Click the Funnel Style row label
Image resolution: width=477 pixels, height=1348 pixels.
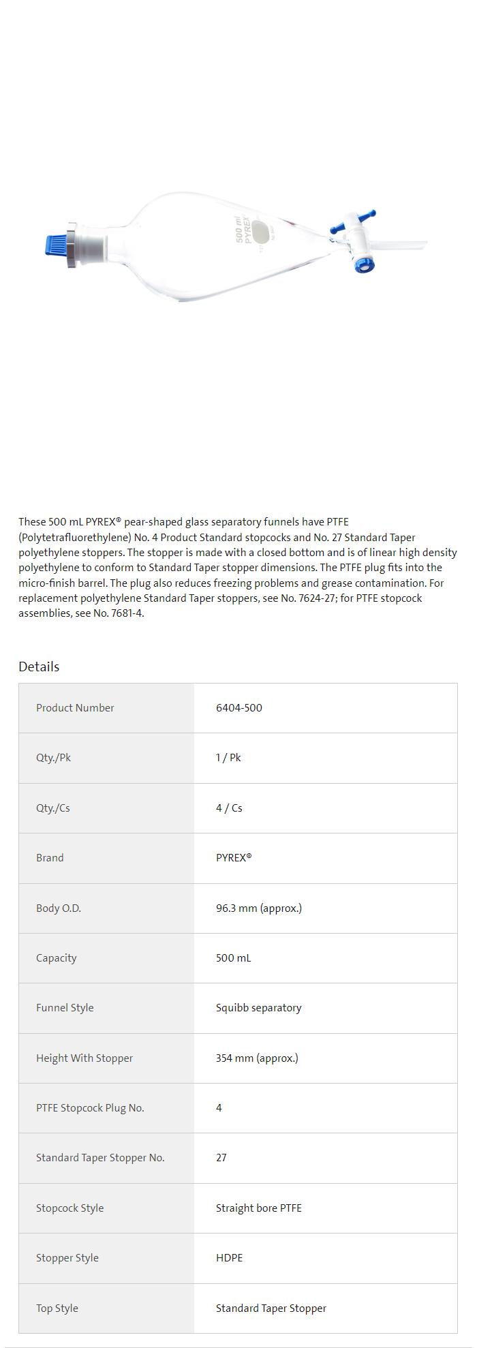[65, 1007]
